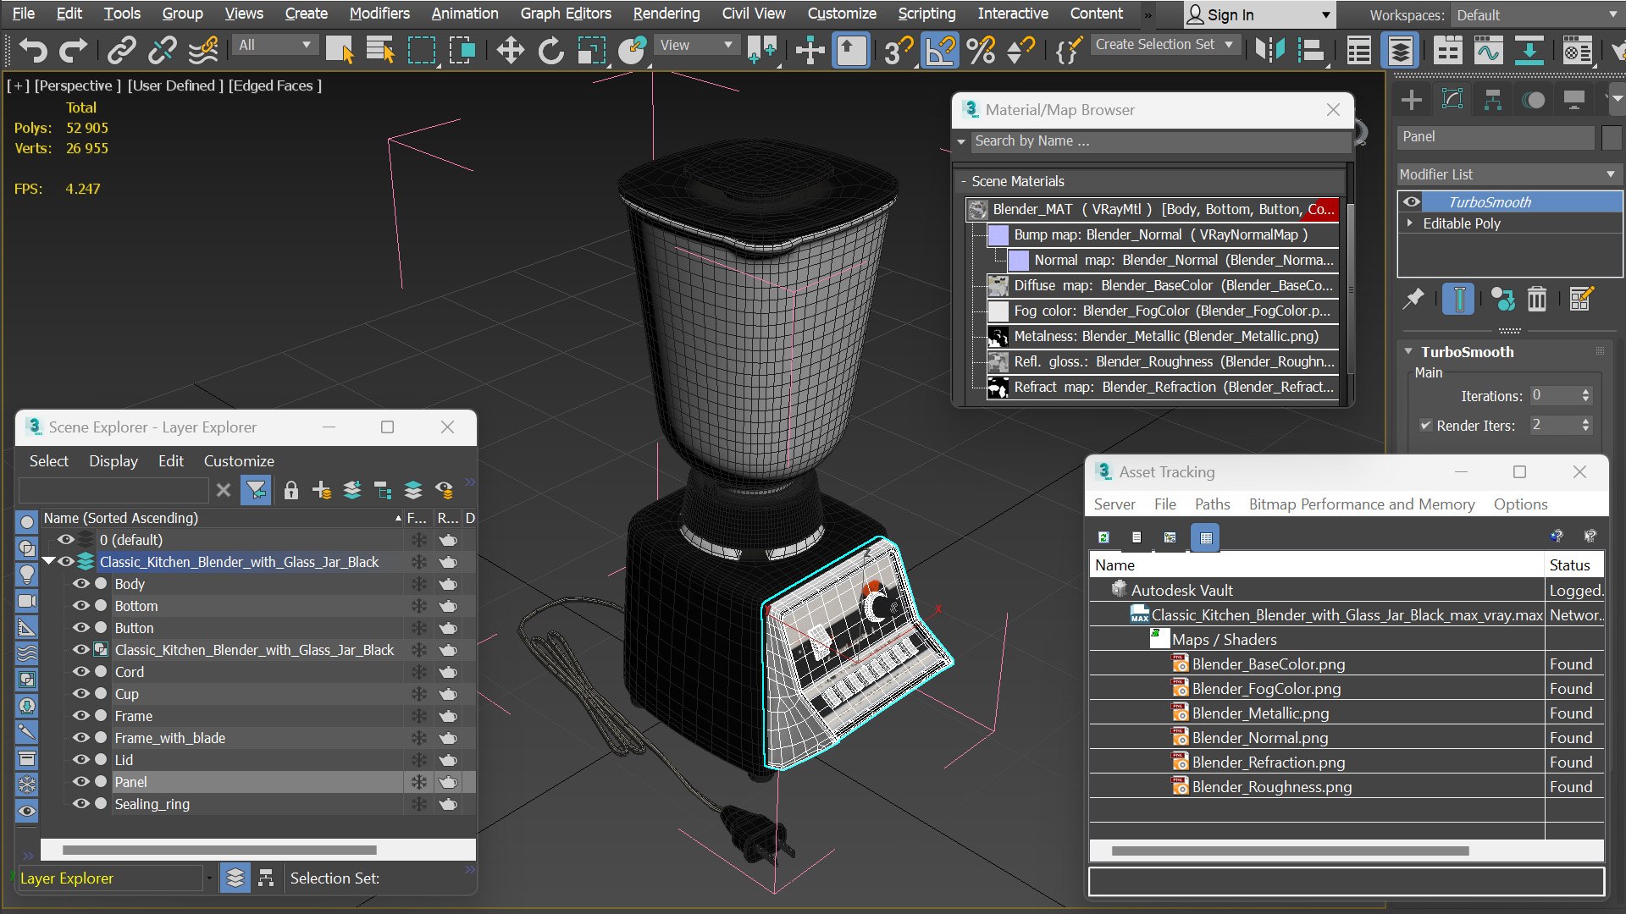This screenshot has width=1626, height=914.
Task: Click the Pin Stack icon
Action: click(x=1413, y=299)
